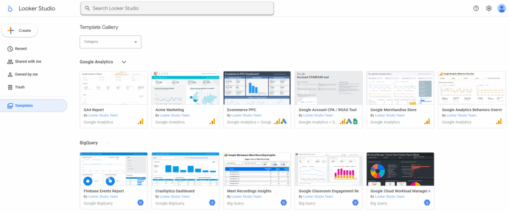Image resolution: width=509 pixels, height=214 pixels.
Task: Click the BigQuery icon on Firebase Events Report
Action: (x=140, y=203)
